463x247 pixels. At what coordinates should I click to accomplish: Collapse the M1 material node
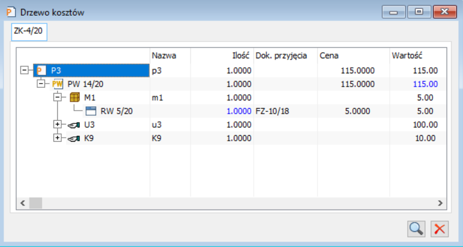point(57,97)
